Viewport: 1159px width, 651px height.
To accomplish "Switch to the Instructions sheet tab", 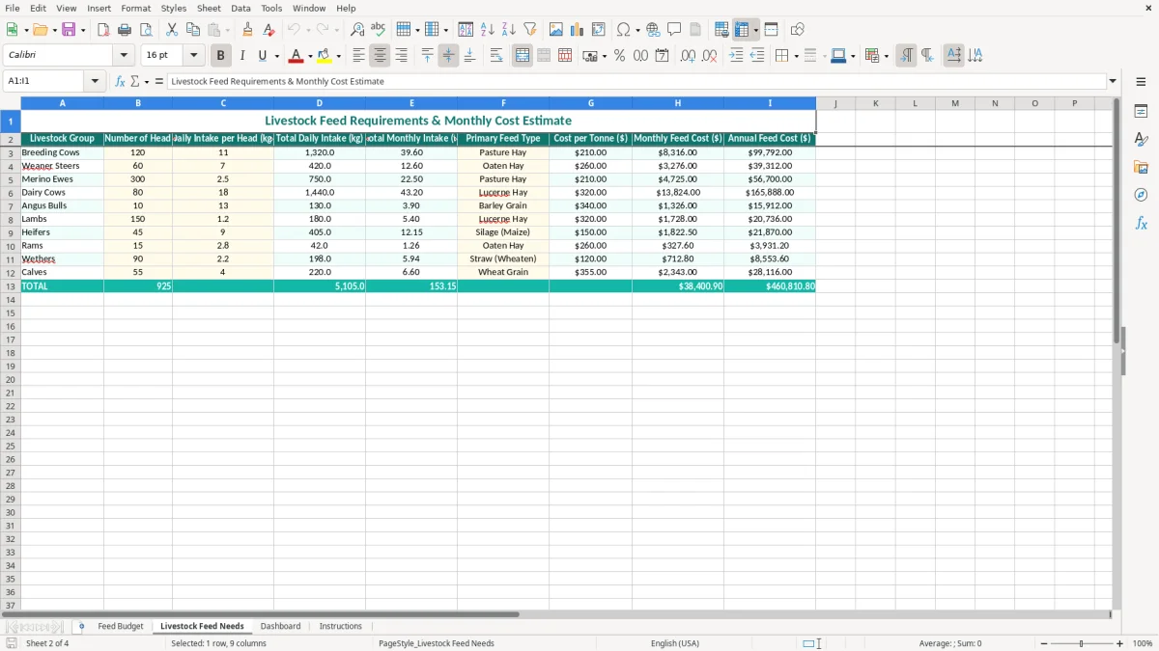I will (340, 627).
